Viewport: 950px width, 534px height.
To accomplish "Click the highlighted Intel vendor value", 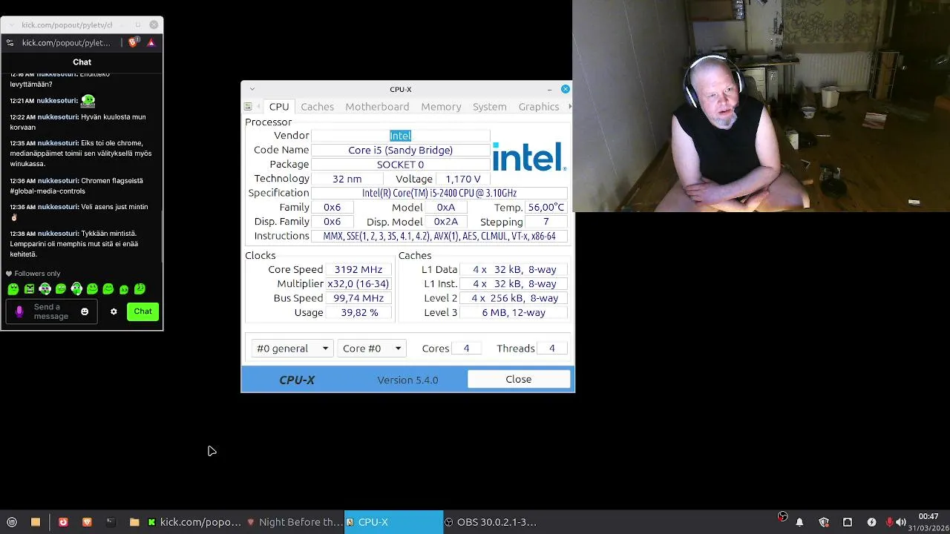I will (x=400, y=136).
